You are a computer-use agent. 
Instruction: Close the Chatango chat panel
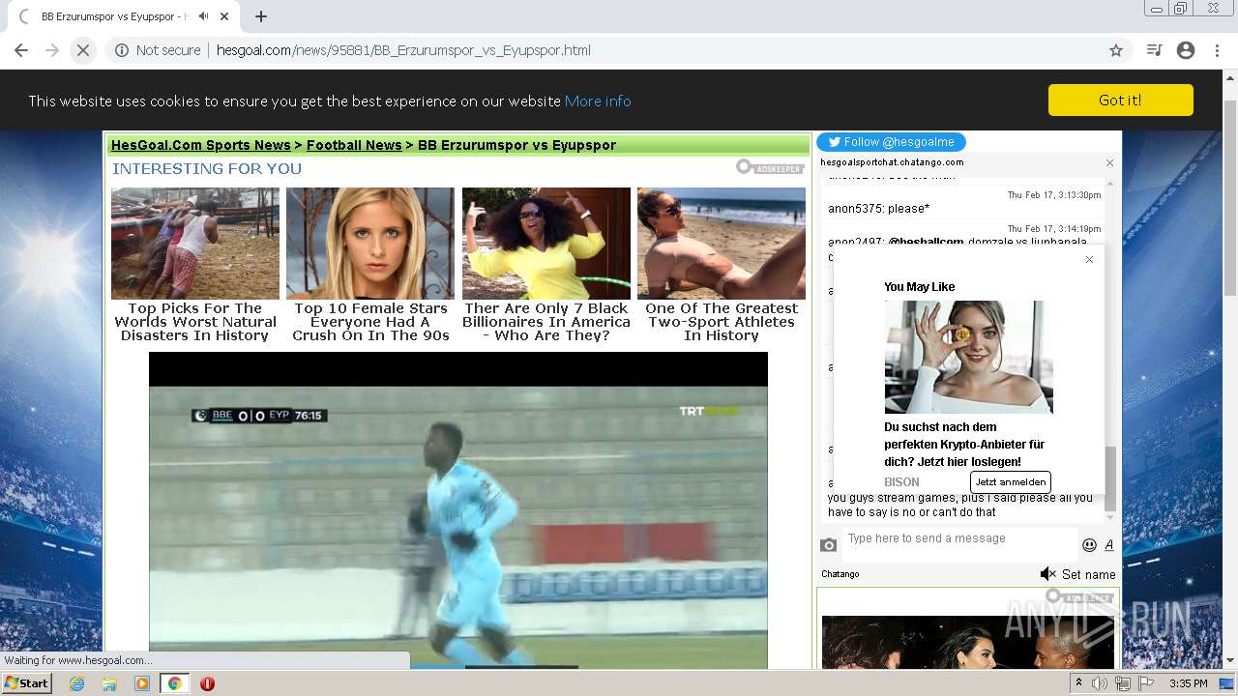(x=1109, y=162)
